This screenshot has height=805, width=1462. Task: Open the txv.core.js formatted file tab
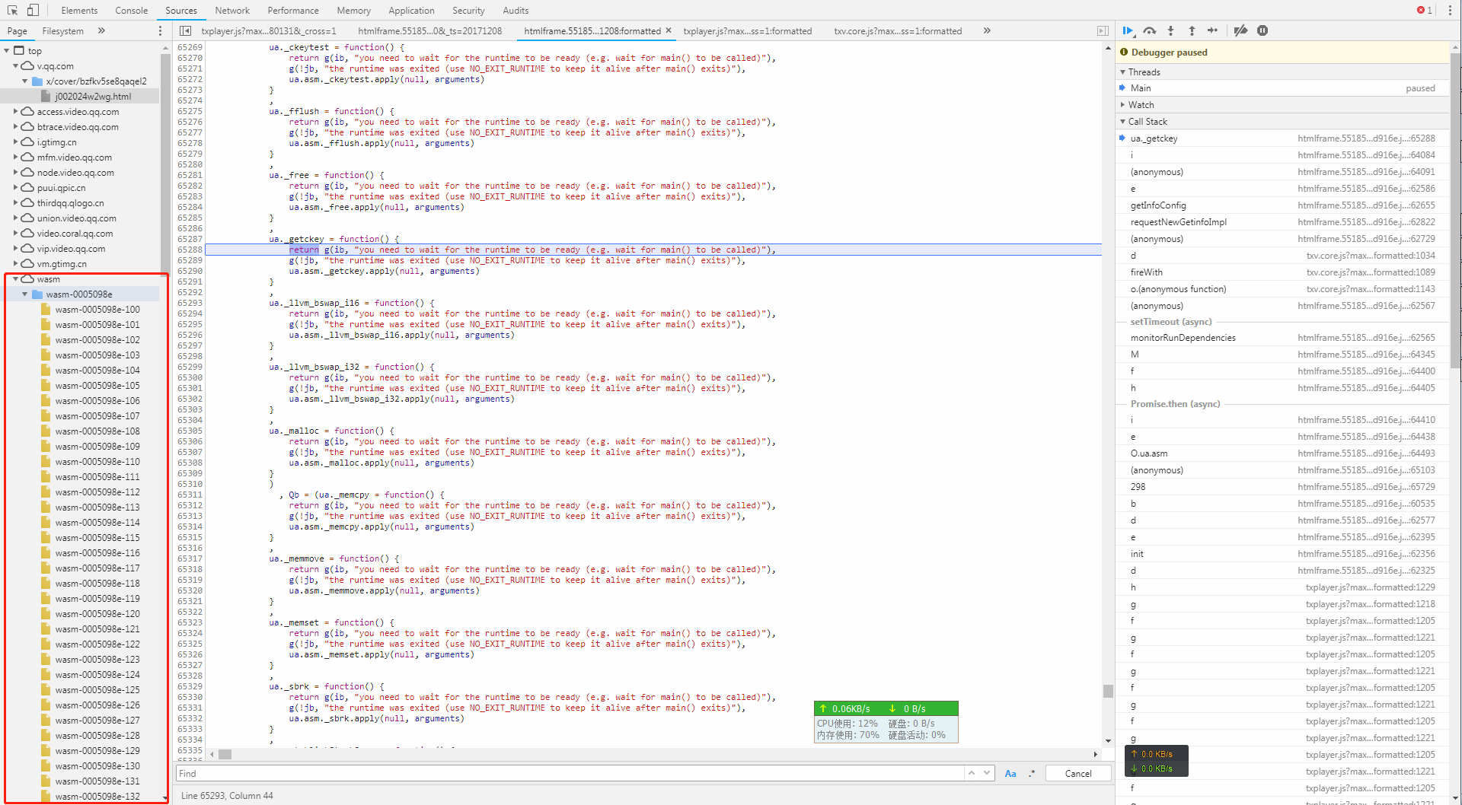tap(898, 30)
